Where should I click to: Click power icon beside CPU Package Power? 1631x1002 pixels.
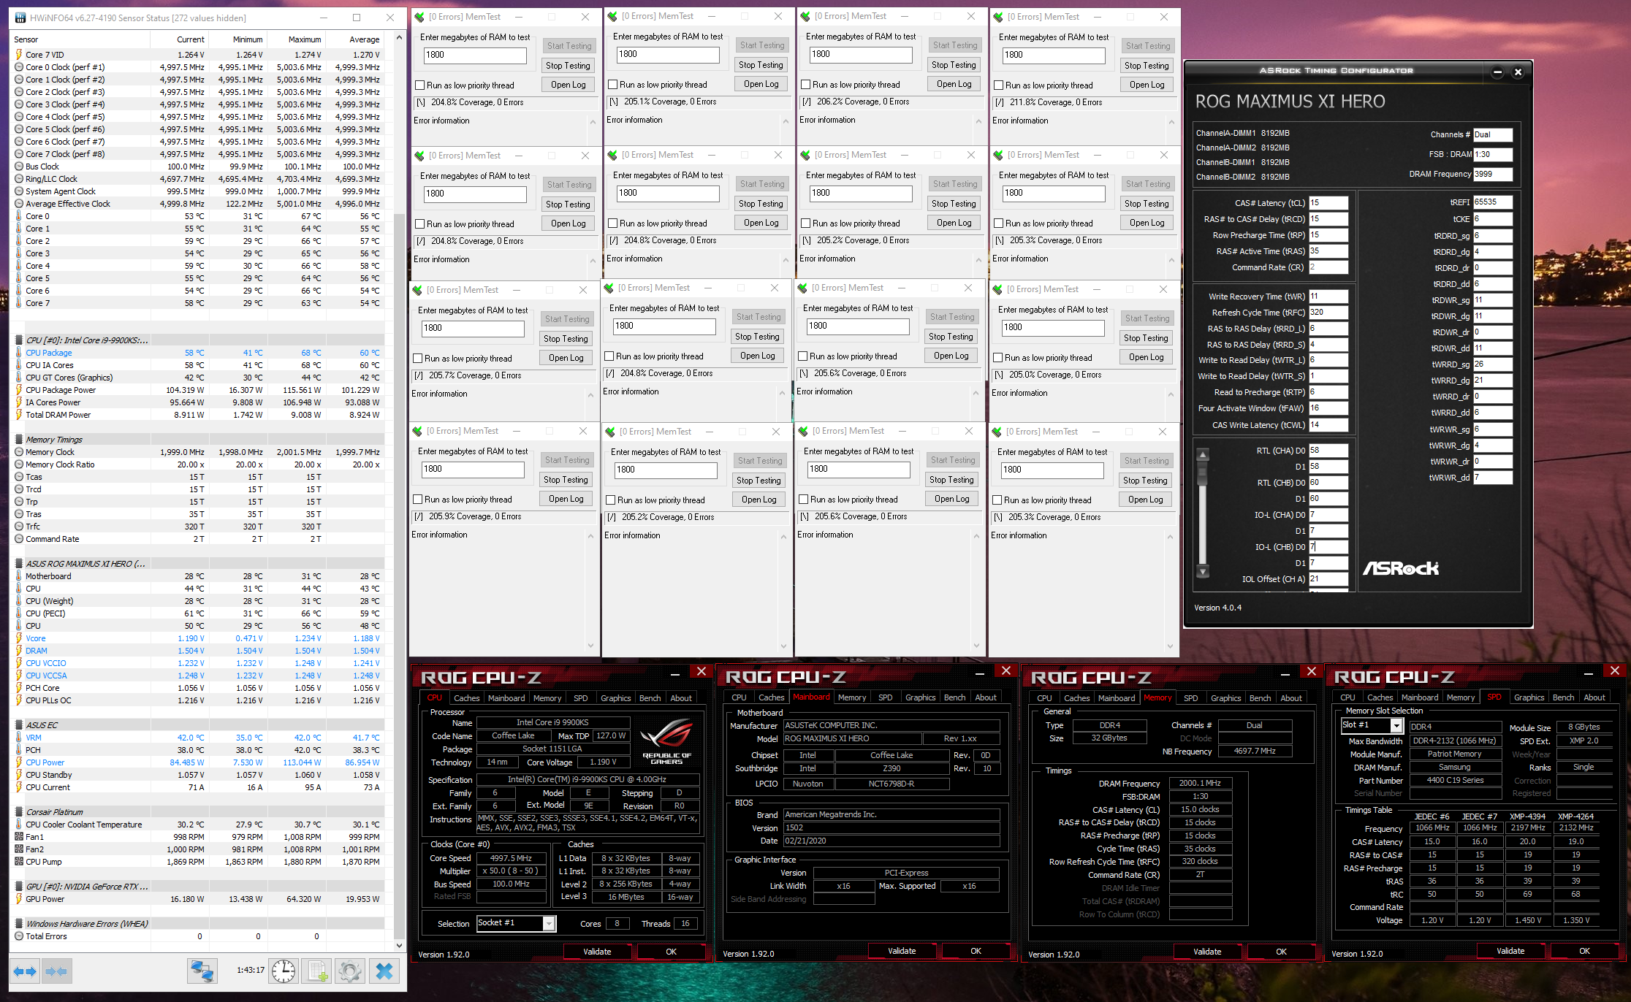(19, 390)
